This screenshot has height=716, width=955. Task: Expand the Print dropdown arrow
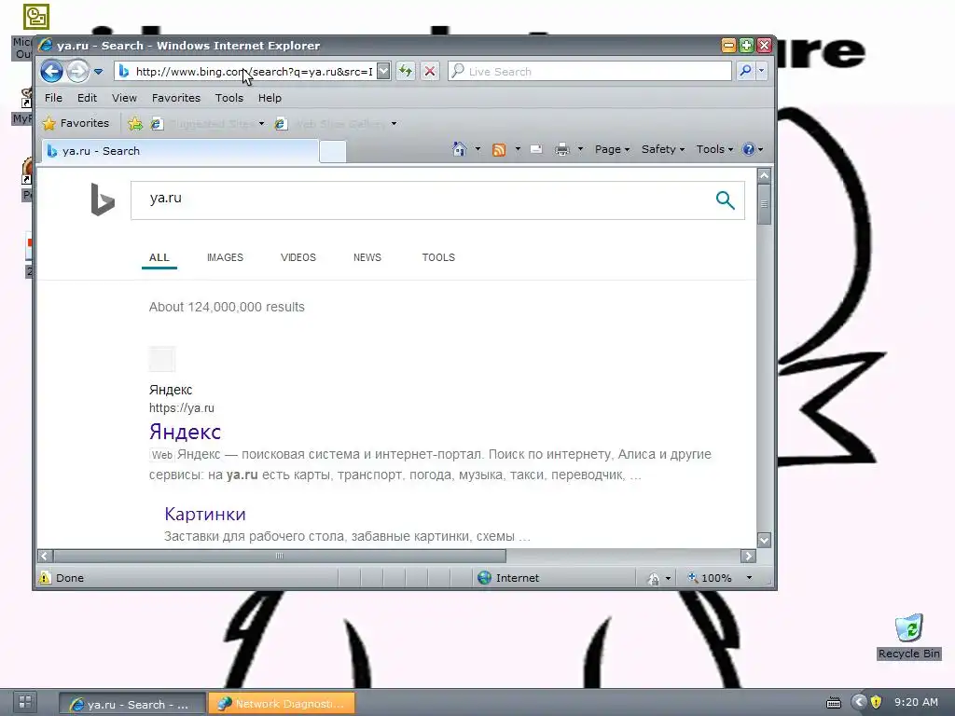click(580, 149)
